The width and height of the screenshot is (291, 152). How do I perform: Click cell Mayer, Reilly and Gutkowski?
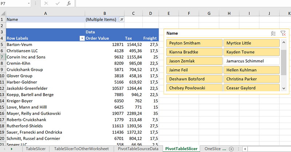(45, 113)
